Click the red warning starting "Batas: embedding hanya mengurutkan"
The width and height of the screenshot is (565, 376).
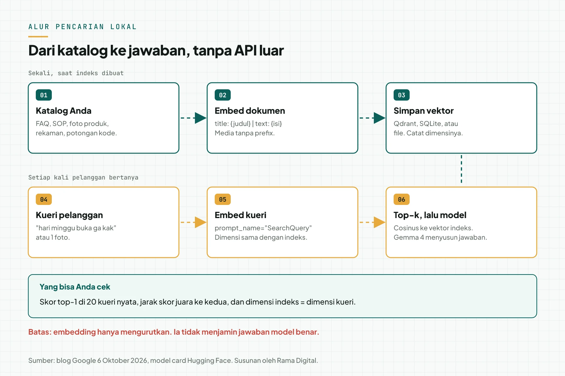[x=174, y=332]
